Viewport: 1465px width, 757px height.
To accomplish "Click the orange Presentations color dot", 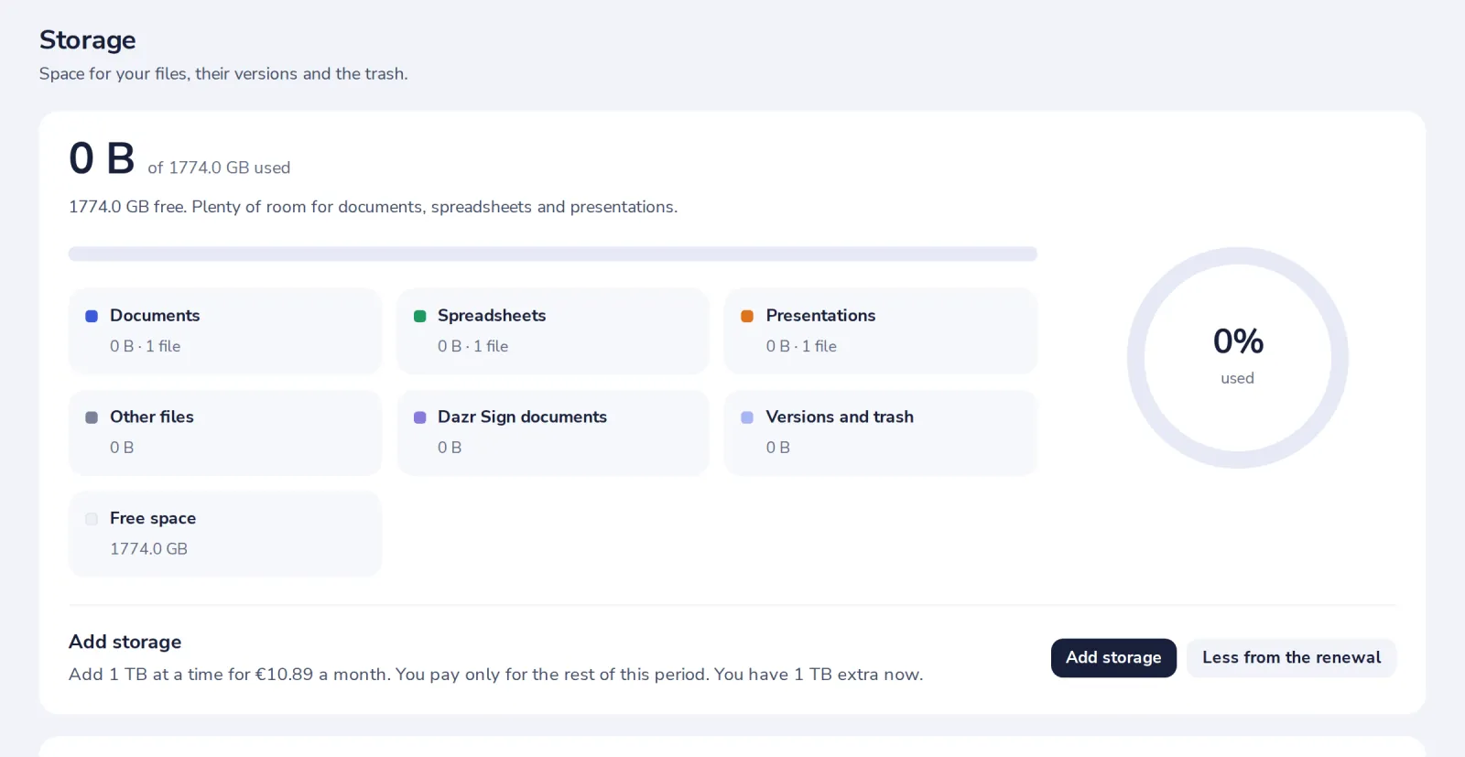I will pyautogui.click(x=747, y=316).
